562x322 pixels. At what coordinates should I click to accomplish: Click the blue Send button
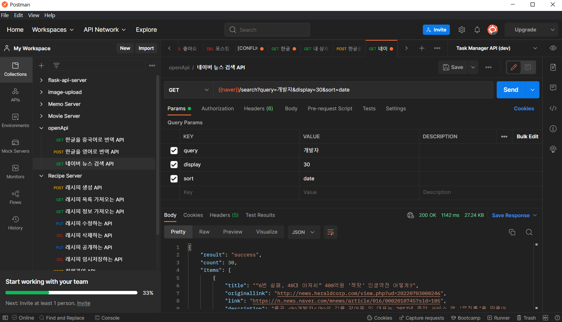tap(511, 90)
